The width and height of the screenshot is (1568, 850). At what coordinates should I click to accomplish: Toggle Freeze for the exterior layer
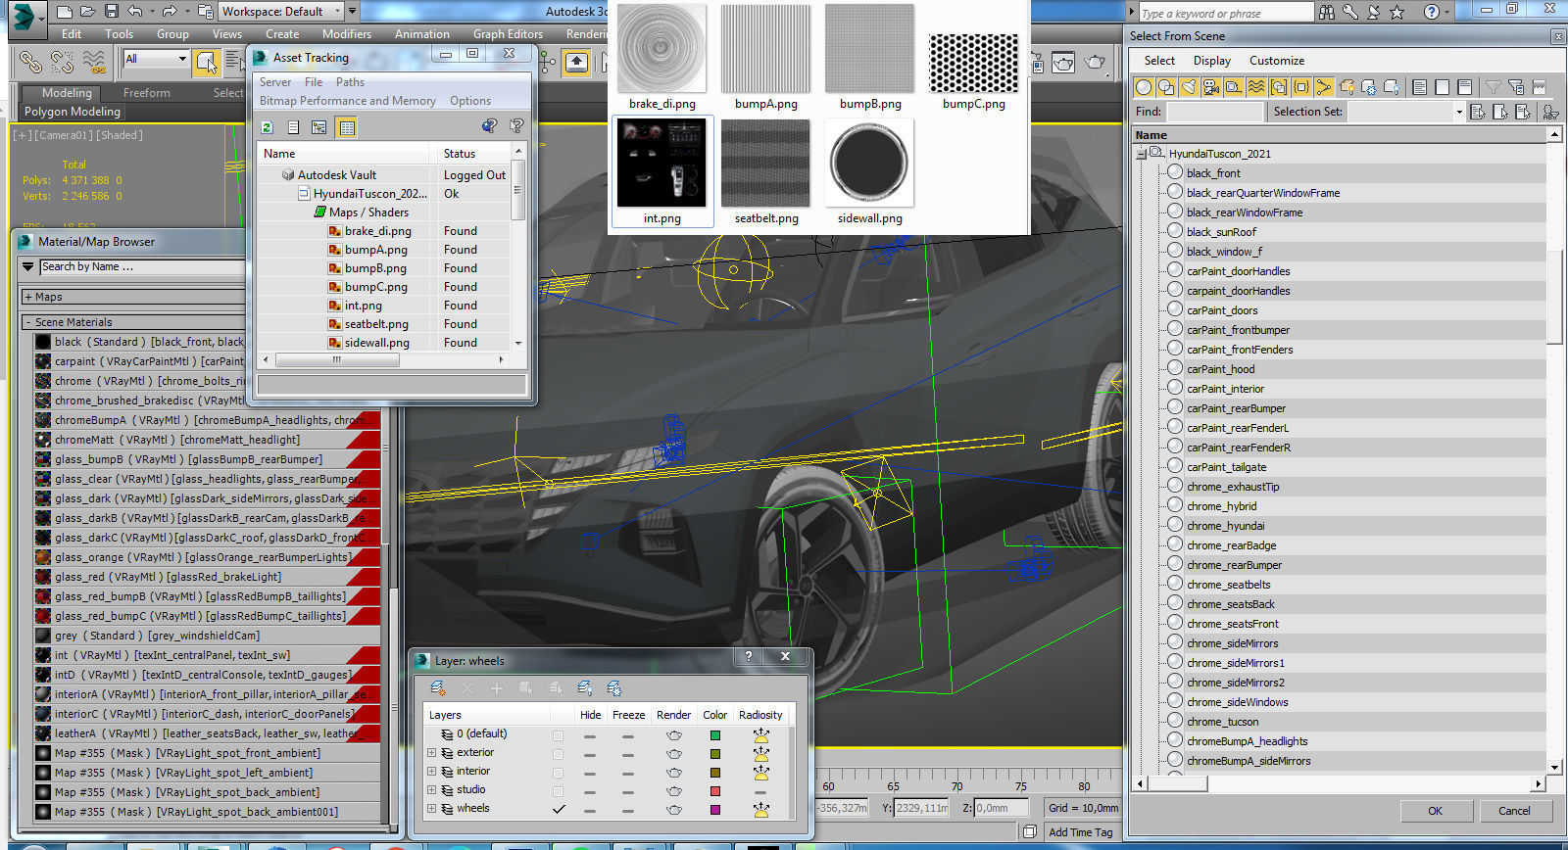tap(628, 753)
